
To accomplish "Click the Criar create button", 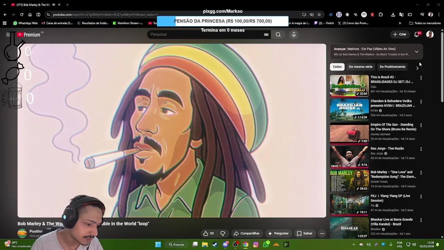I will pos(400,34).
